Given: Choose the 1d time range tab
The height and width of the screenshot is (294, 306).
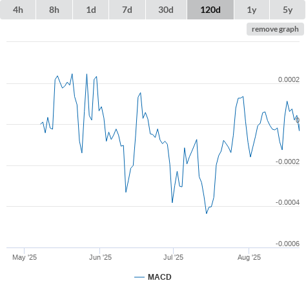Looking at the screenshot, I should coord(91,10).
